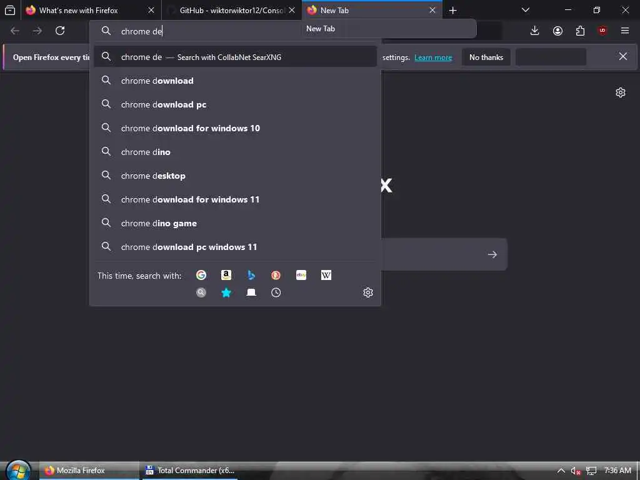Close the What's new with Firefox tab
This screenshot has height=480, width=640.
(151, 10)
